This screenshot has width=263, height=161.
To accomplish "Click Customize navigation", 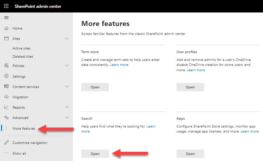I will pos(30,143).
